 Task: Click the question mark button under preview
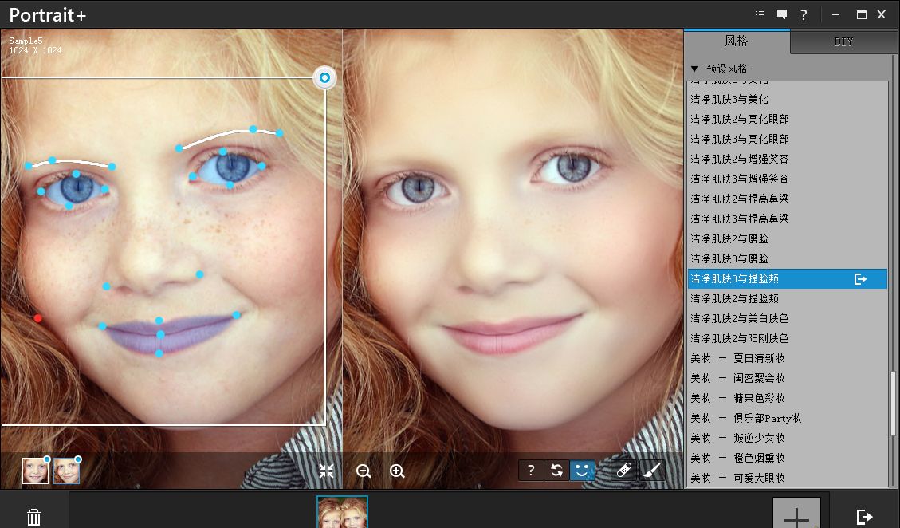pyautogui.click(x=530, y=471)
